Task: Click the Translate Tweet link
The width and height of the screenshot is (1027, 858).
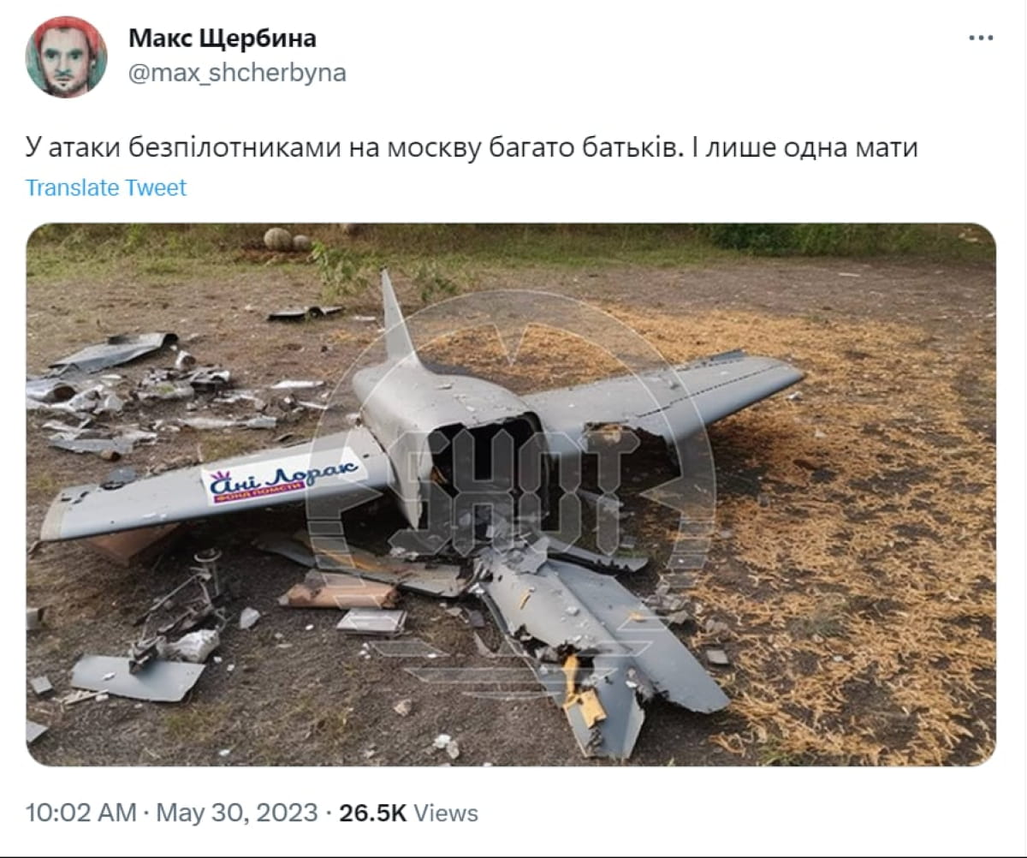Action: (106, 188)
